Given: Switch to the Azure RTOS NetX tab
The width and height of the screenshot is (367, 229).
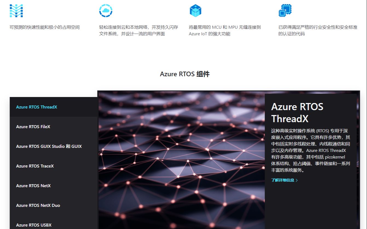Looking at the screenshot, I should (x=54, y=186).
